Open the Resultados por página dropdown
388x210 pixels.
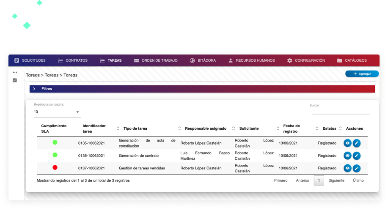[x=57, y=112]
